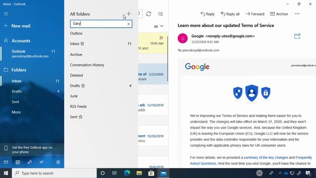Follow summary of the key changes link
The height and width of the screenshot is (178, 316).
266,157
